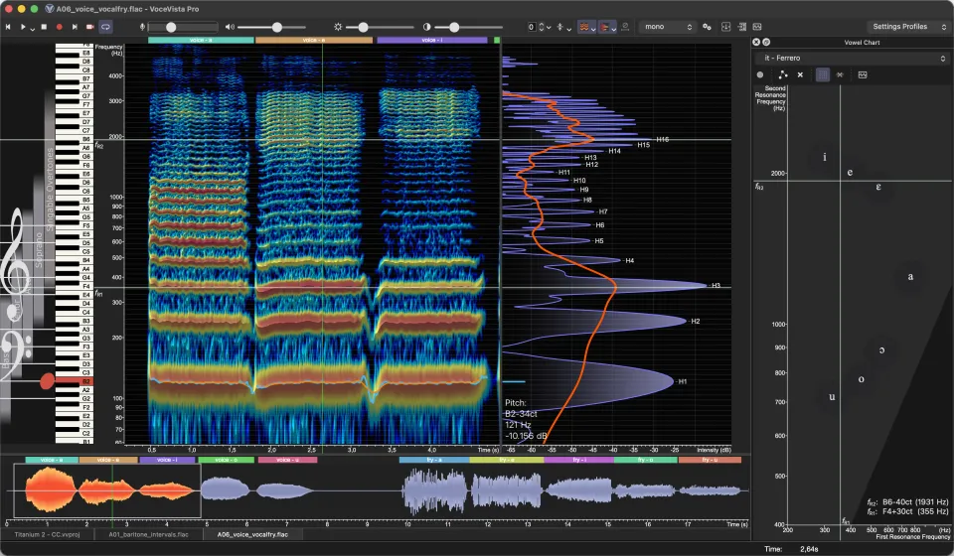Start recording with the red record button
This screenshot has width=954, height=556.
(x=59, y=27)
